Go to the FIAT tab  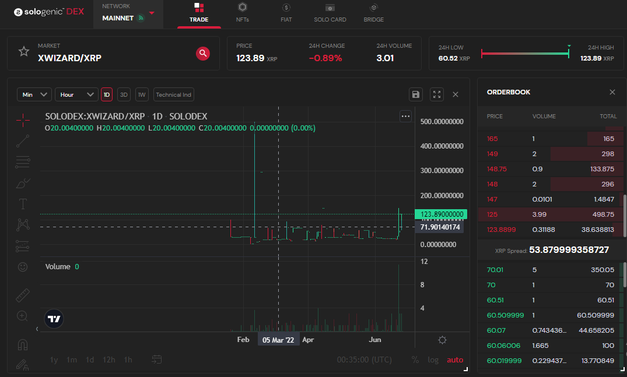286,13
